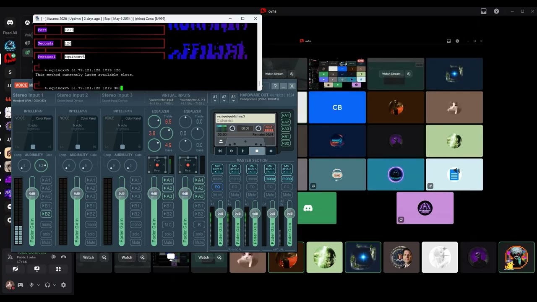The height and width of the screenshot is (302, 537).
Task: Toggle M.C on Voicemeeter Input strip
Action: coord(168,224)
